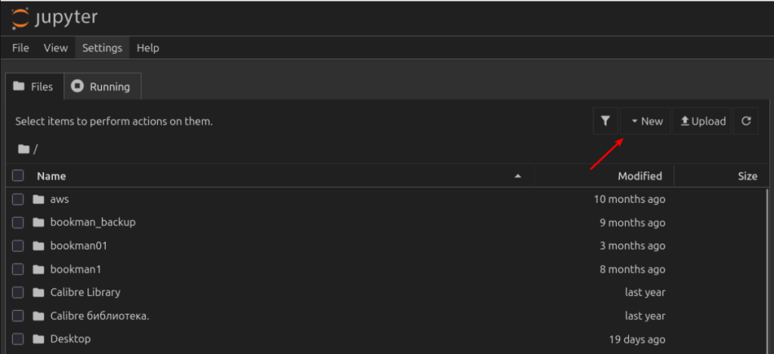Image resolution: width=774 pixels, height=354 pixels.
Task: Open the file filter icon
Action: pyautogui.click(x=605, y=121)
